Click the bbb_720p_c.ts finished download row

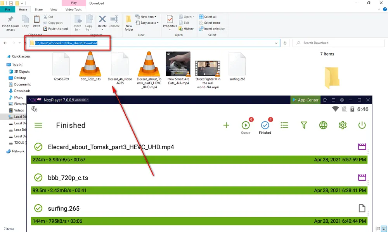tap(199, 183)
